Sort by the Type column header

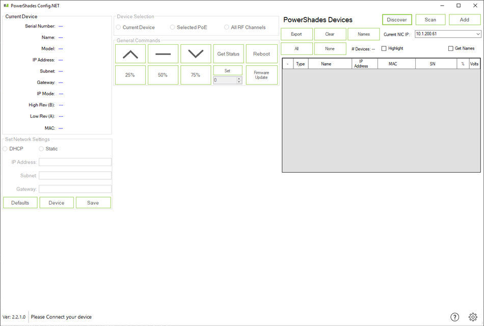(x=301, y=64)
